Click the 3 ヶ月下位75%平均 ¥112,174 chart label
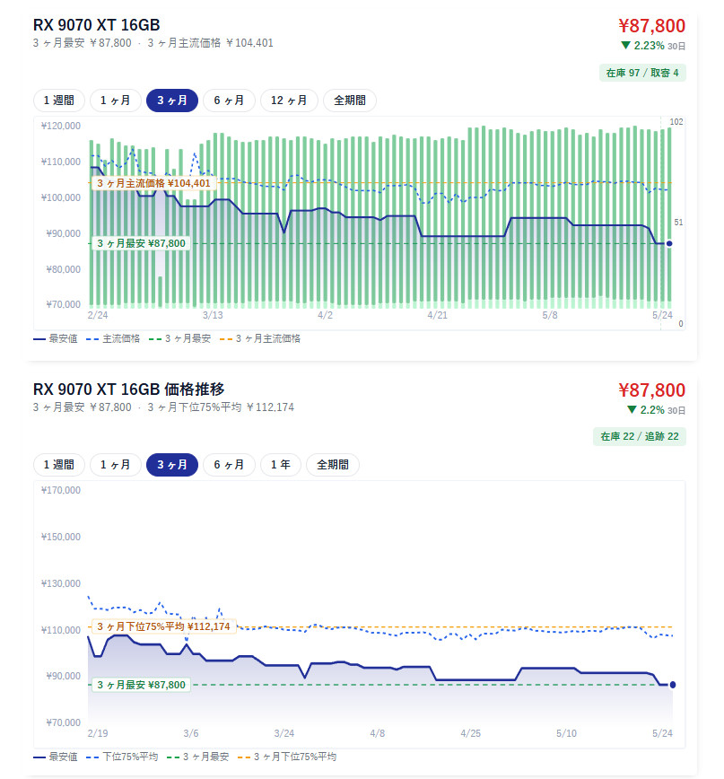The image size is (724, 779). (x=163, y=626)
